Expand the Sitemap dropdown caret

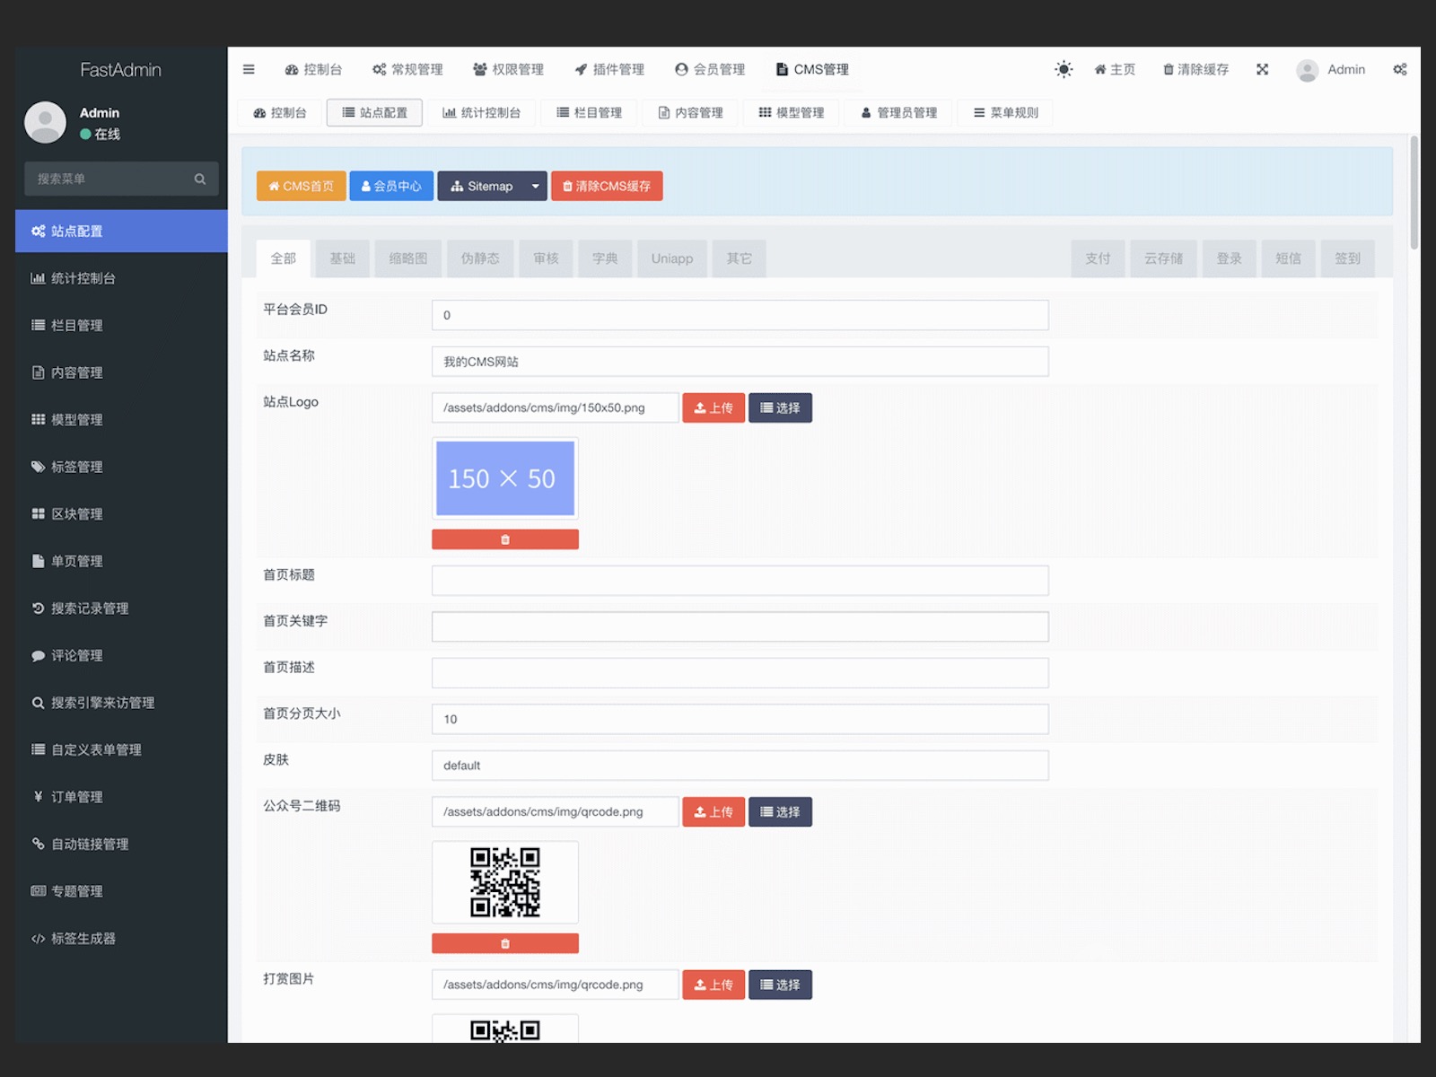535,186
